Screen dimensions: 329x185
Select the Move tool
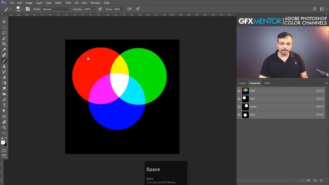(x=4, y=22)
